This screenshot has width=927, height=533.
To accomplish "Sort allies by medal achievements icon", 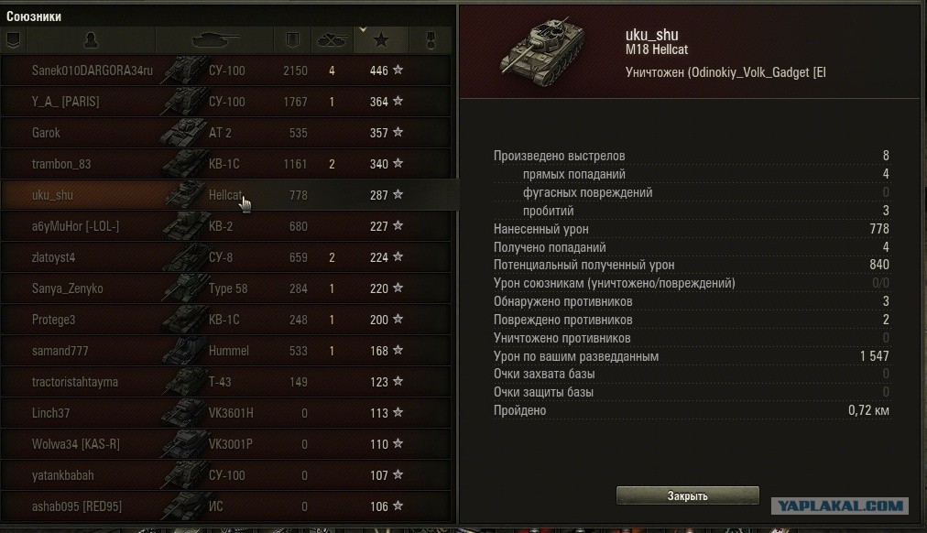I will [x=431, y=40].
